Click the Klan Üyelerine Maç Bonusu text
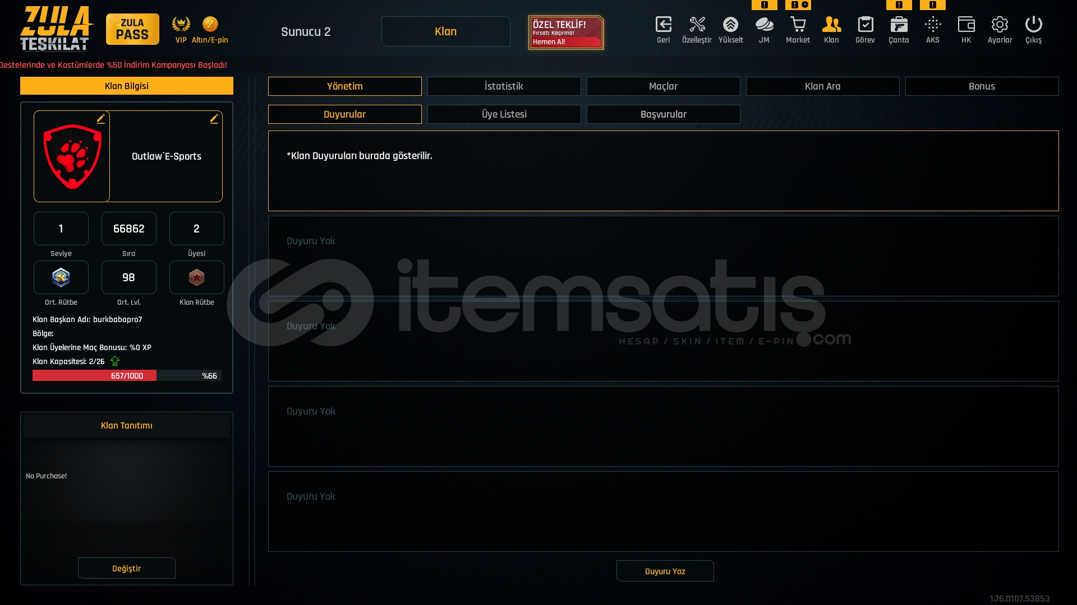Screen dimensions: 1077x605 click(x=92, y=347)
